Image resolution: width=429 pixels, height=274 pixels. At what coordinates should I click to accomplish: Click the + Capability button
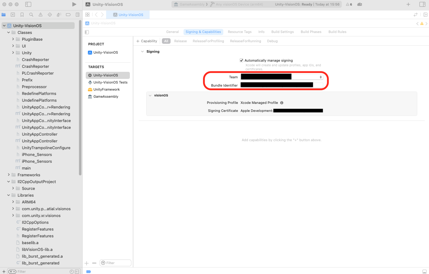click(146, 41)
